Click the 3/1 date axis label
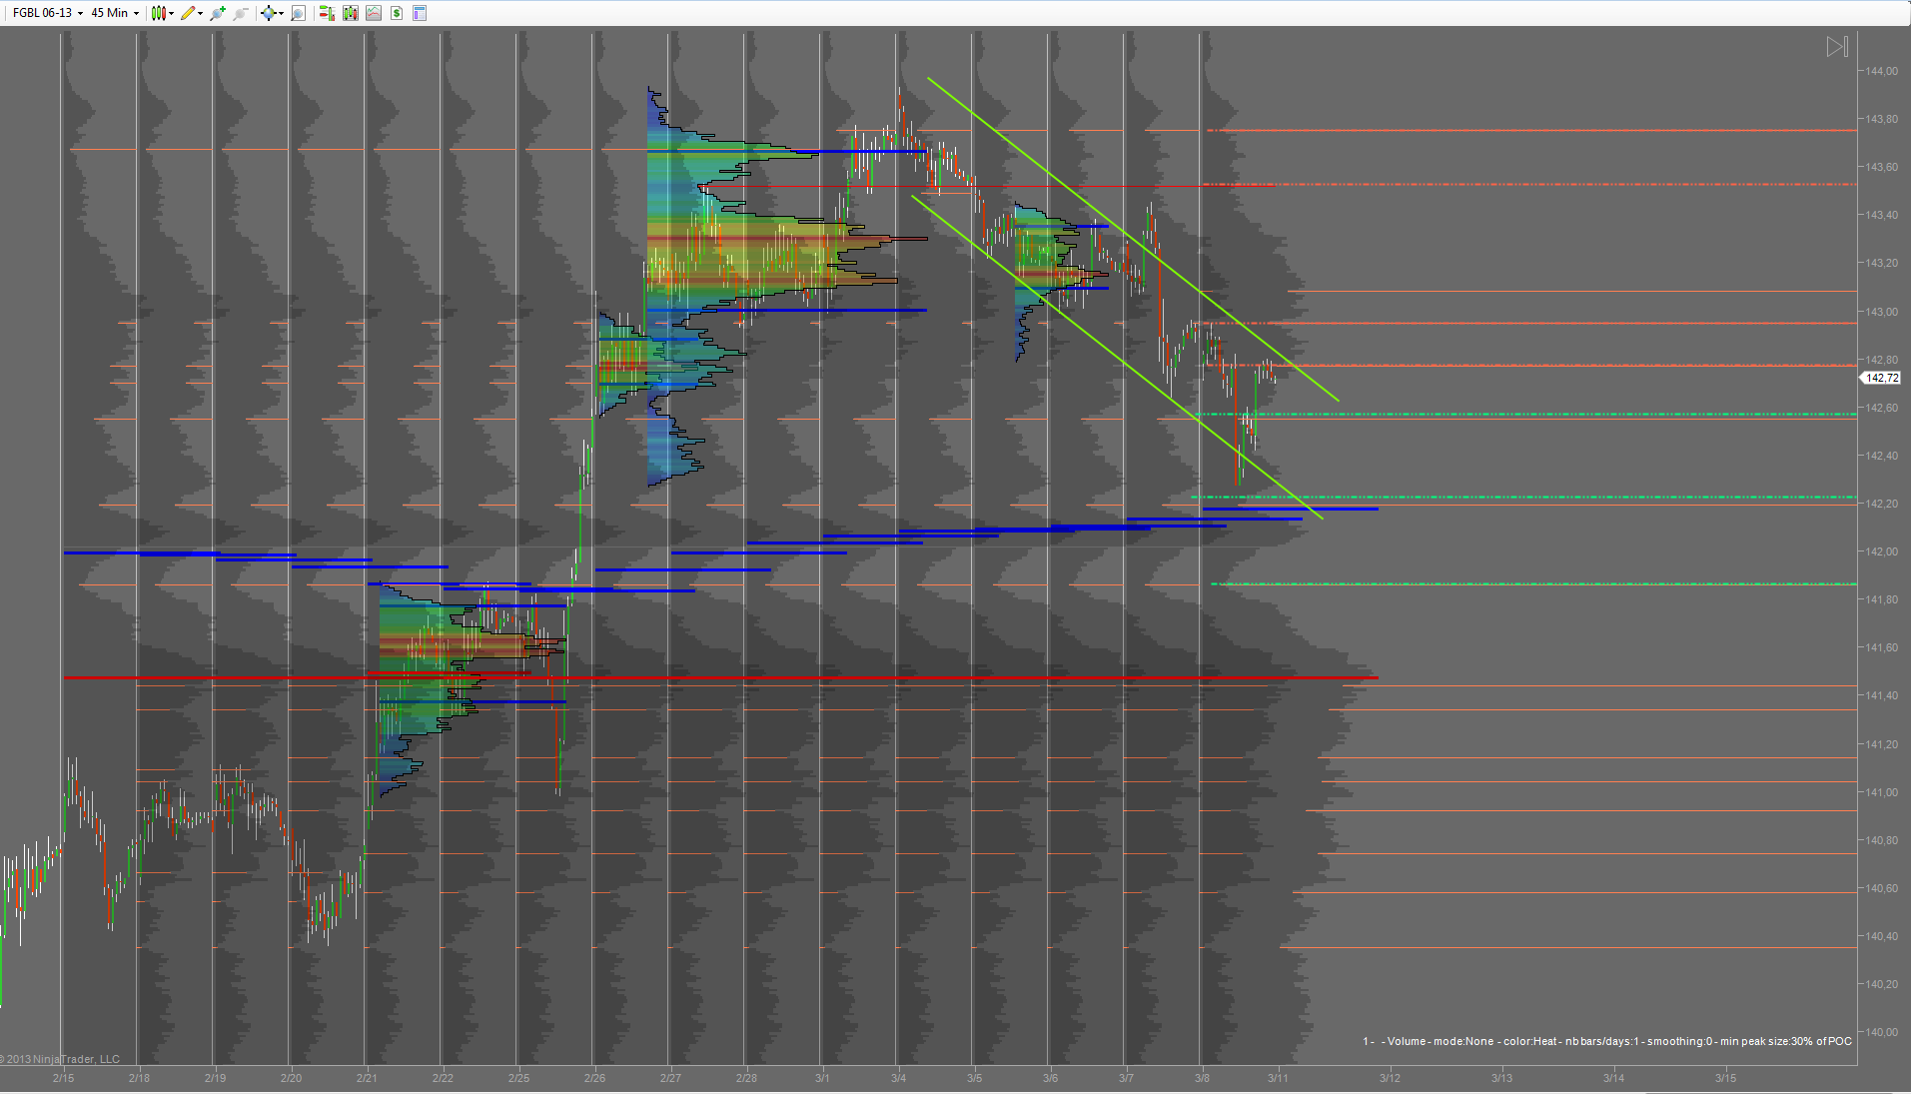 [822, 1078]
